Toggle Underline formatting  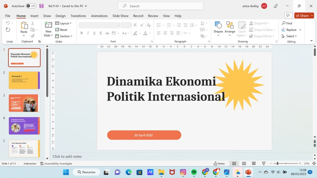[94, 33]
